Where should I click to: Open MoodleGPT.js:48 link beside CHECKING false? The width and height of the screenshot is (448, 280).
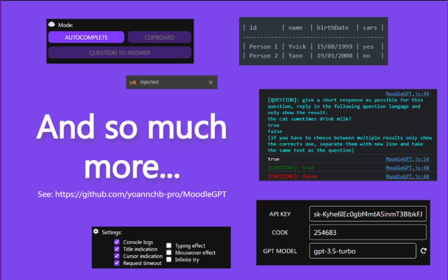(407, 176)
